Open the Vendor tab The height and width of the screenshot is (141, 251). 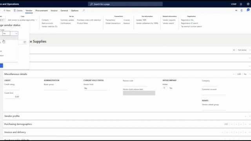click(29, 11)
